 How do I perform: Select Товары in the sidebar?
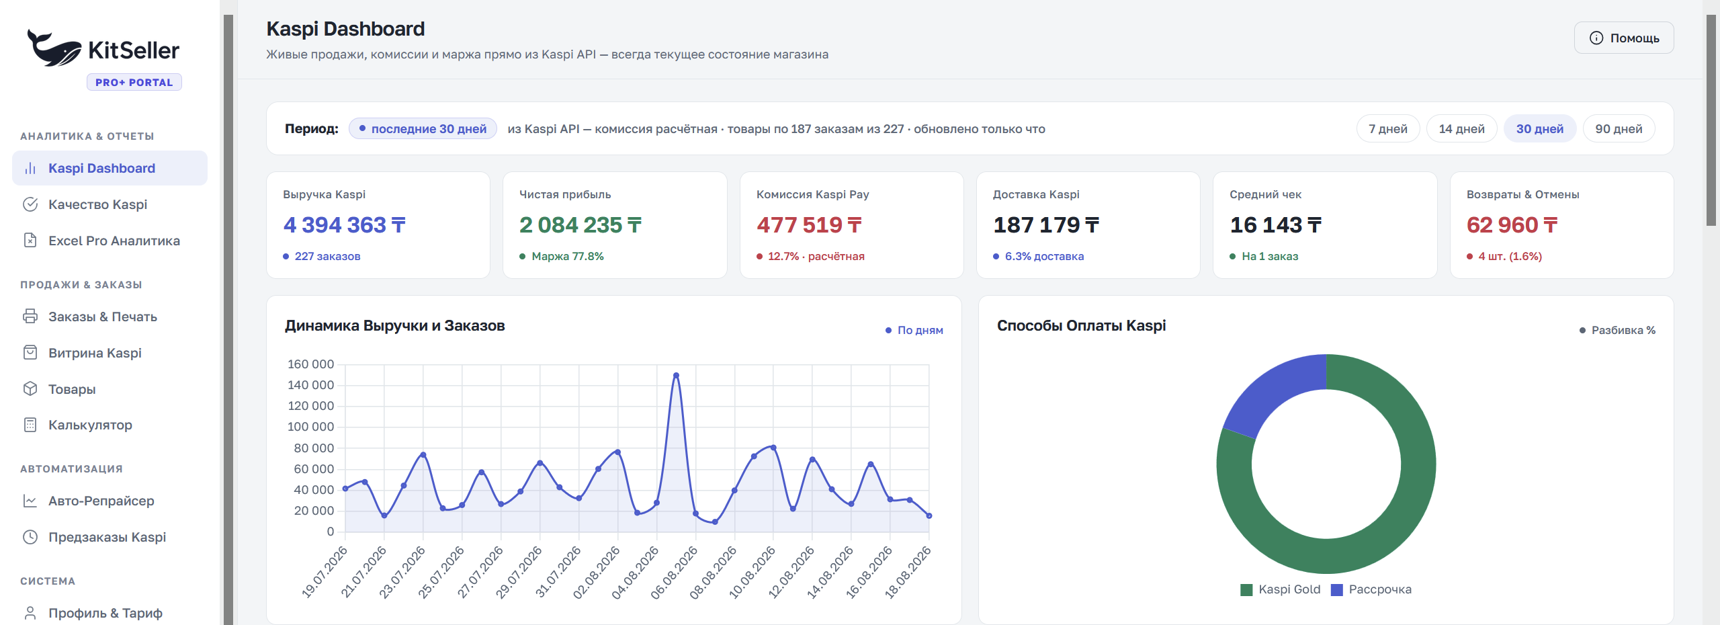click(x=110, y=388)
